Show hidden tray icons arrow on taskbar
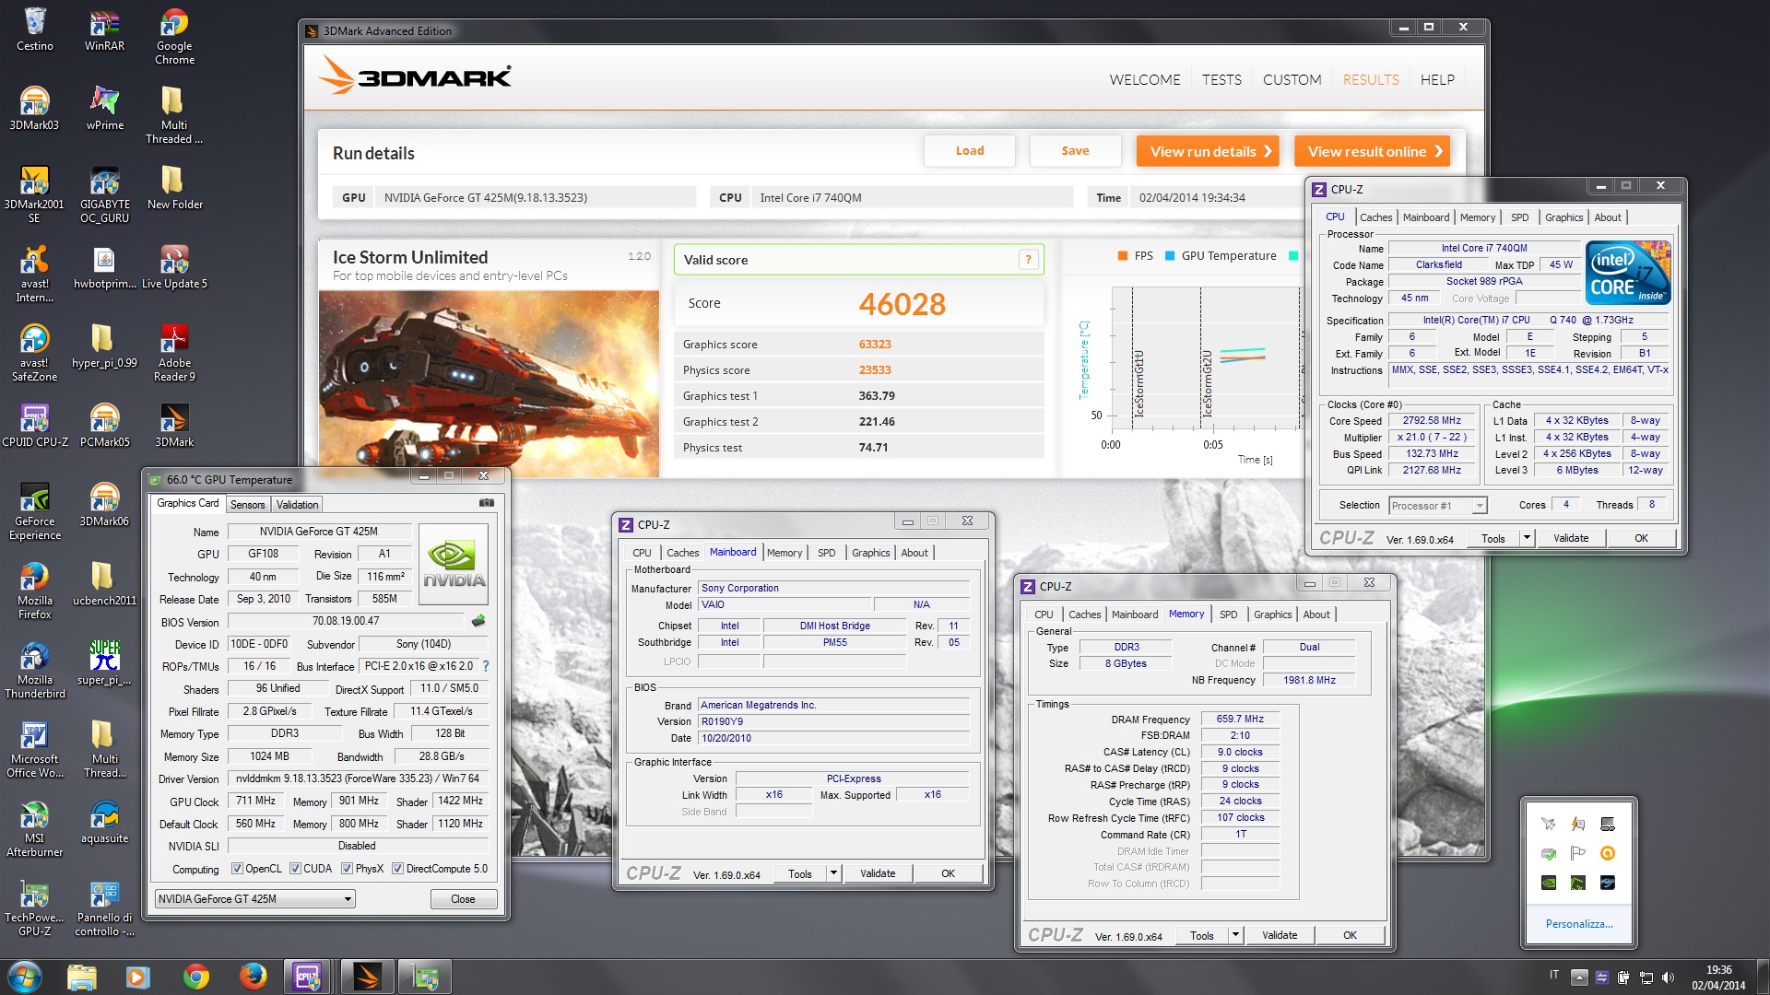The image size is (1770, 995). click(1579, 977)
